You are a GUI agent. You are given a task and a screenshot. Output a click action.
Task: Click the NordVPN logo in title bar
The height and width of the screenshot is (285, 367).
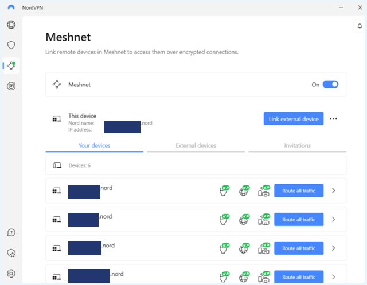11,7
